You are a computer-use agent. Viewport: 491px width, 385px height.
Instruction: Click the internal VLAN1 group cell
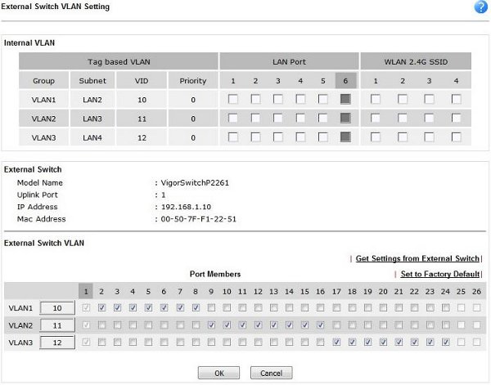[43, 100]
